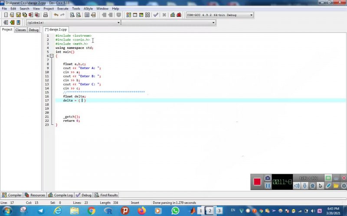347x216 pixels.
Task: Open Profile Analysis bar chart icon
Action: pyautogui.click(x=173, y=15)
